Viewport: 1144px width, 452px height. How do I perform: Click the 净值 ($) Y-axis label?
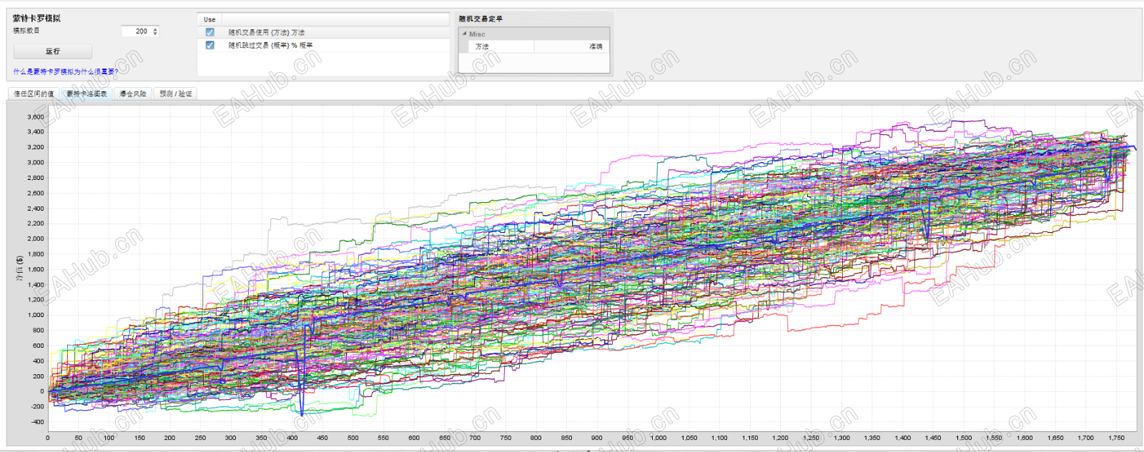point(19,268)
